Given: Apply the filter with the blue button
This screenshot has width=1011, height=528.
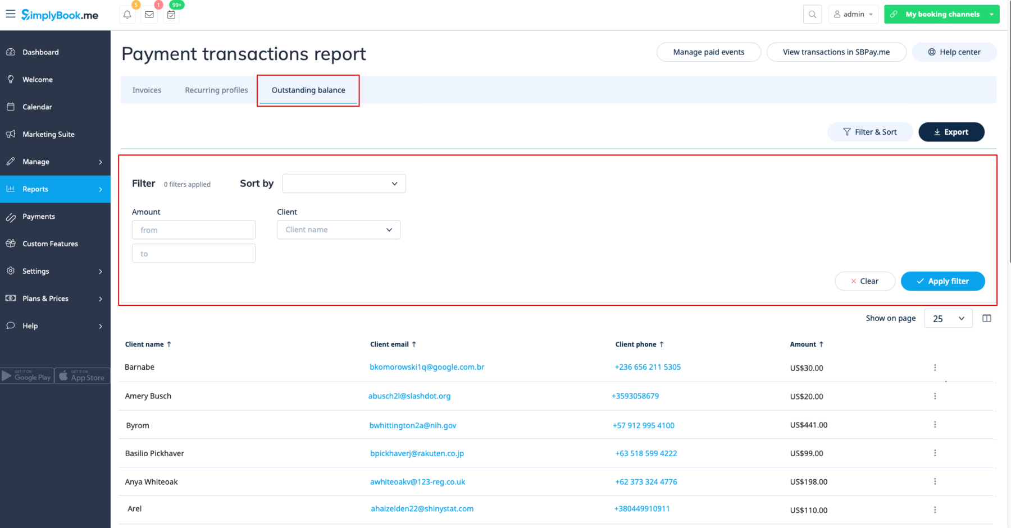Looking at the screenshot, I should (942, 281).
